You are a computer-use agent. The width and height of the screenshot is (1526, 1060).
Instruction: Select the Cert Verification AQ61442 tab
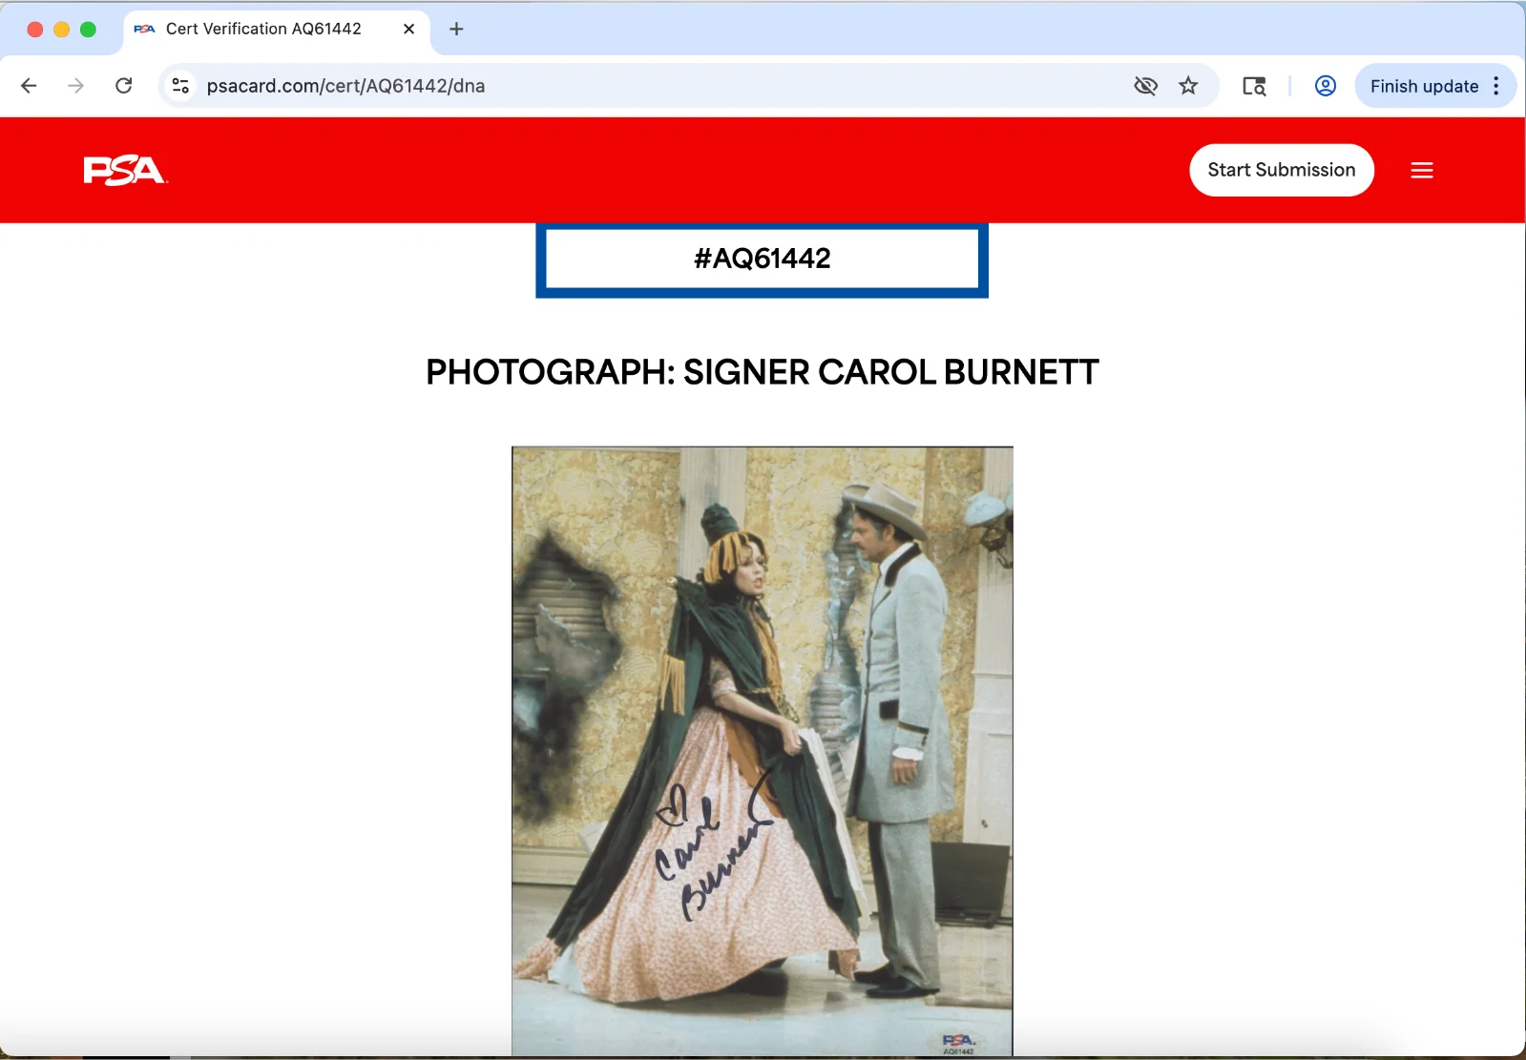point(277,30)
